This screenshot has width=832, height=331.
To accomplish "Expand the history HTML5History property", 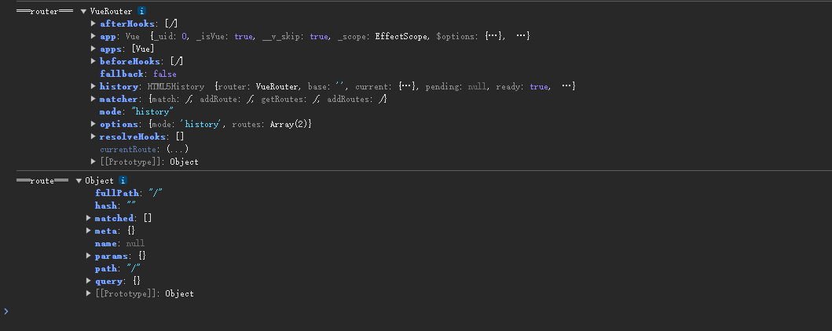I will click(94, 86).
